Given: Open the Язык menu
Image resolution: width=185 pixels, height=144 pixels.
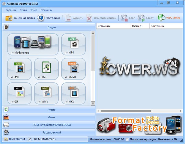Looking at the screenshot, I should click(x=33, y=10).
